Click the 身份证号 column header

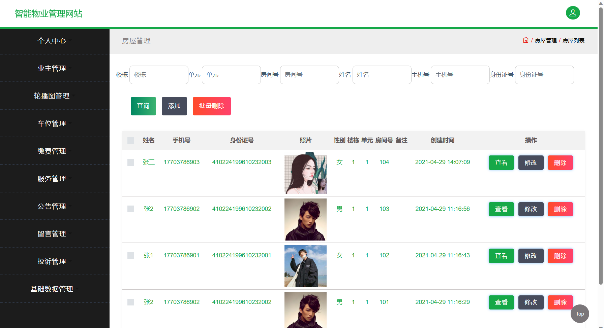coord(242,140)
